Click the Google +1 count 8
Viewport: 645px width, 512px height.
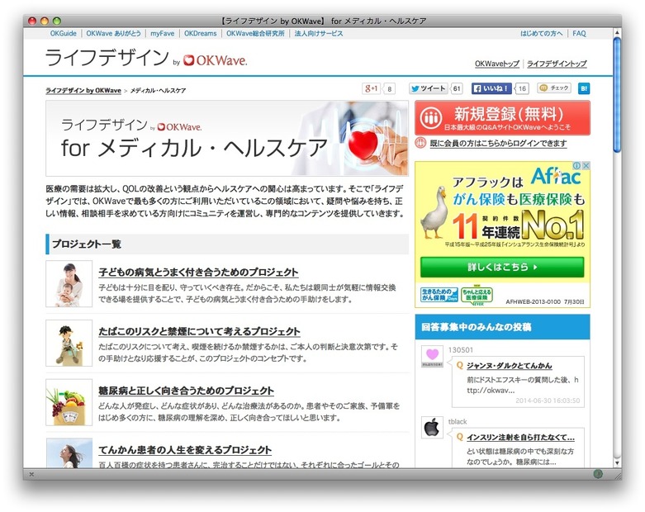pos(389,89)
